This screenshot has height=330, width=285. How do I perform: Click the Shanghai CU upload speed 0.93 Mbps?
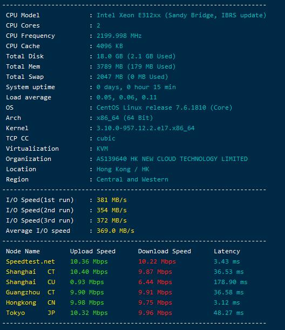[87, 282]
